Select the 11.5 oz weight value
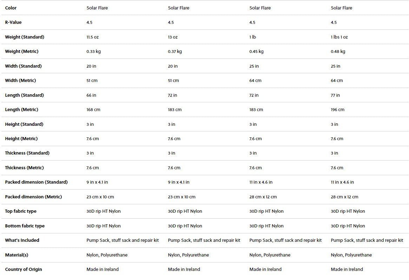The width and height of the screenshot is (409, 280). click(93, 37)
